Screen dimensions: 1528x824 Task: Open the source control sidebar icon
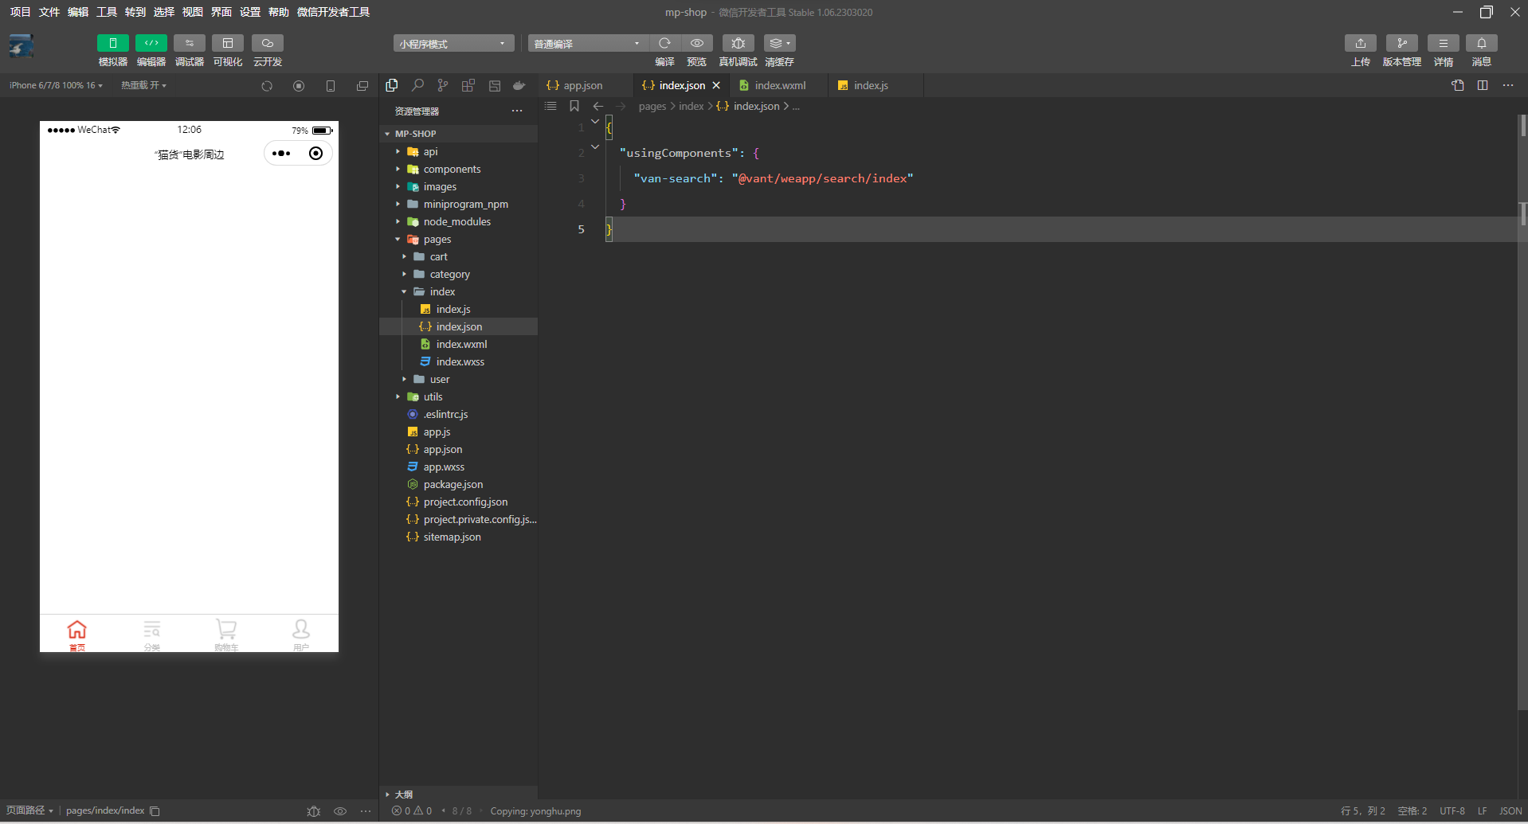[443, 85]
